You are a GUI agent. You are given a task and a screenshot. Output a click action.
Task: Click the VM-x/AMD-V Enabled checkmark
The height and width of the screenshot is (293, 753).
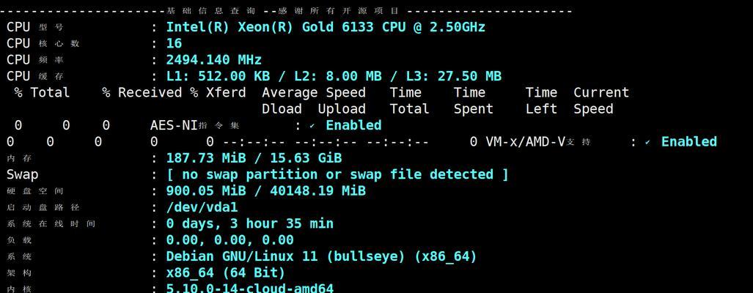(647, 142)
